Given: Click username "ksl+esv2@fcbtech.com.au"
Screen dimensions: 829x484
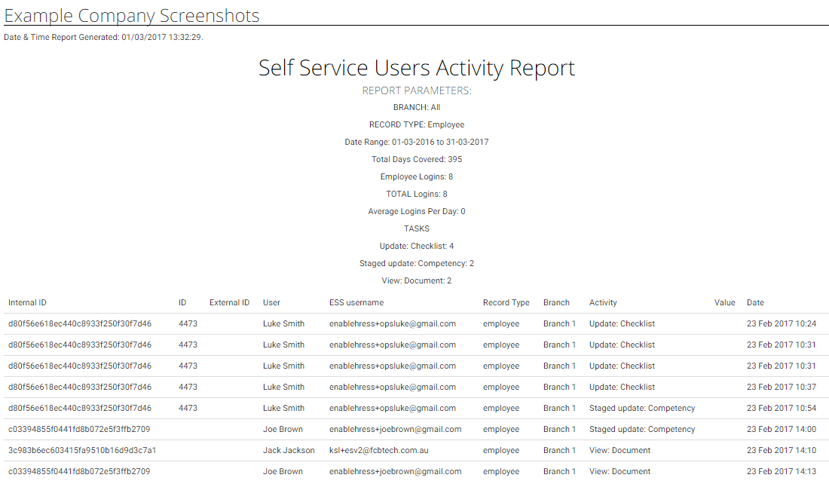Looking at the screenshot, I should click(378, 451).
